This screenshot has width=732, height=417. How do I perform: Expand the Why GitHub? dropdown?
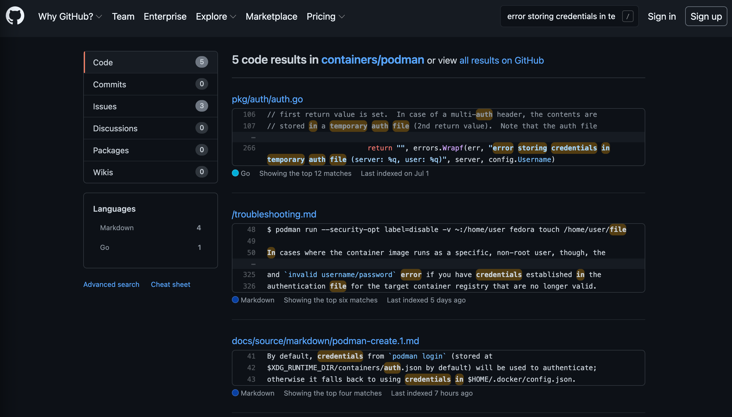(70, 16)
